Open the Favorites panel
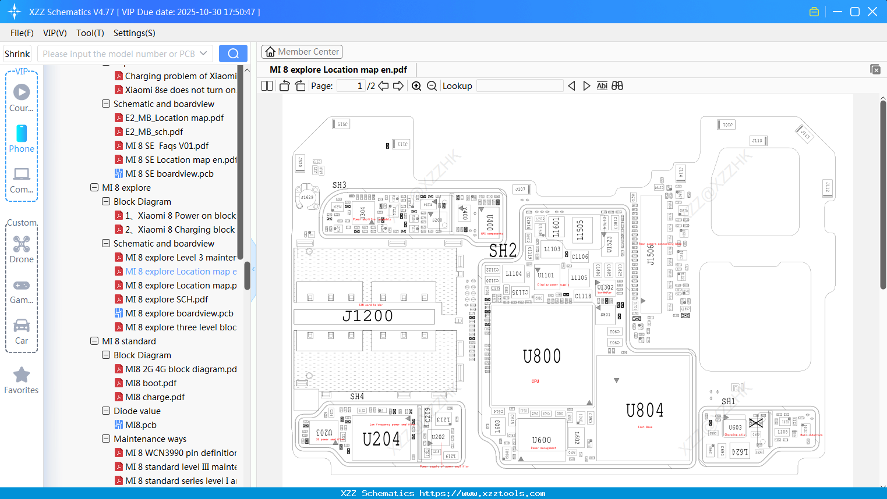Image resolution: width=887 pixels, height=499 pixels. [22, 379]
